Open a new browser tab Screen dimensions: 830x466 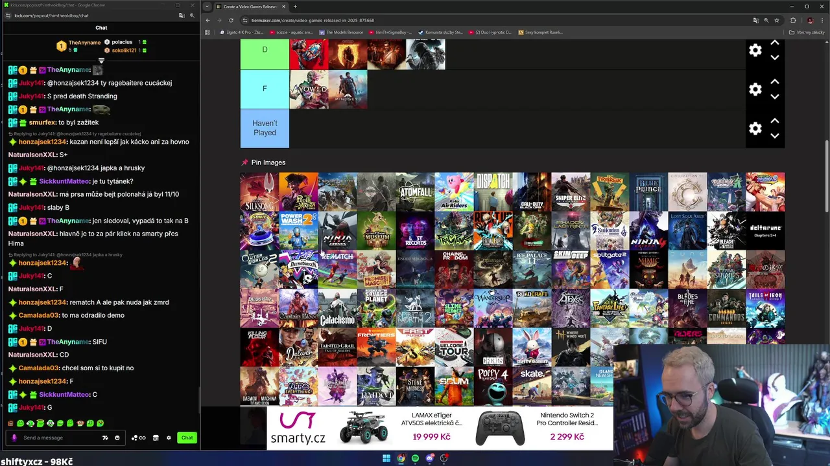(x=295, y=6)
